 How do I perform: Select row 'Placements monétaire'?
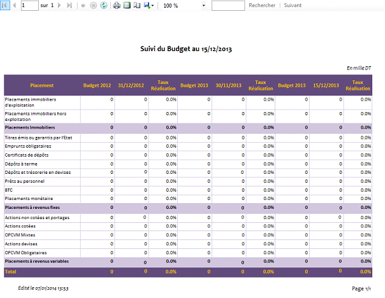tap(188, 199)
